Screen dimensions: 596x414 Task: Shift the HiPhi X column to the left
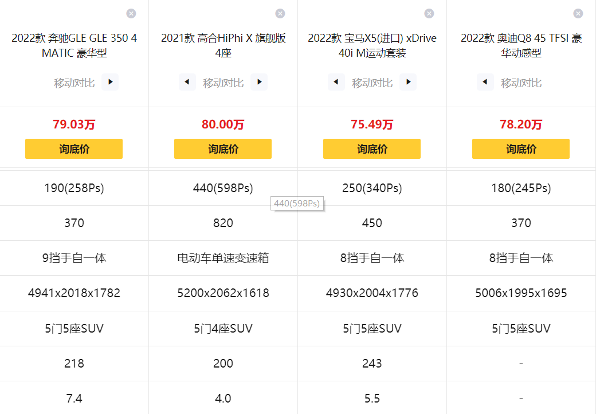[x=187, y=82]
